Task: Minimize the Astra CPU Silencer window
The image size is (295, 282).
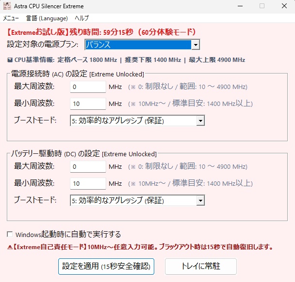Action: pos(240,6)
